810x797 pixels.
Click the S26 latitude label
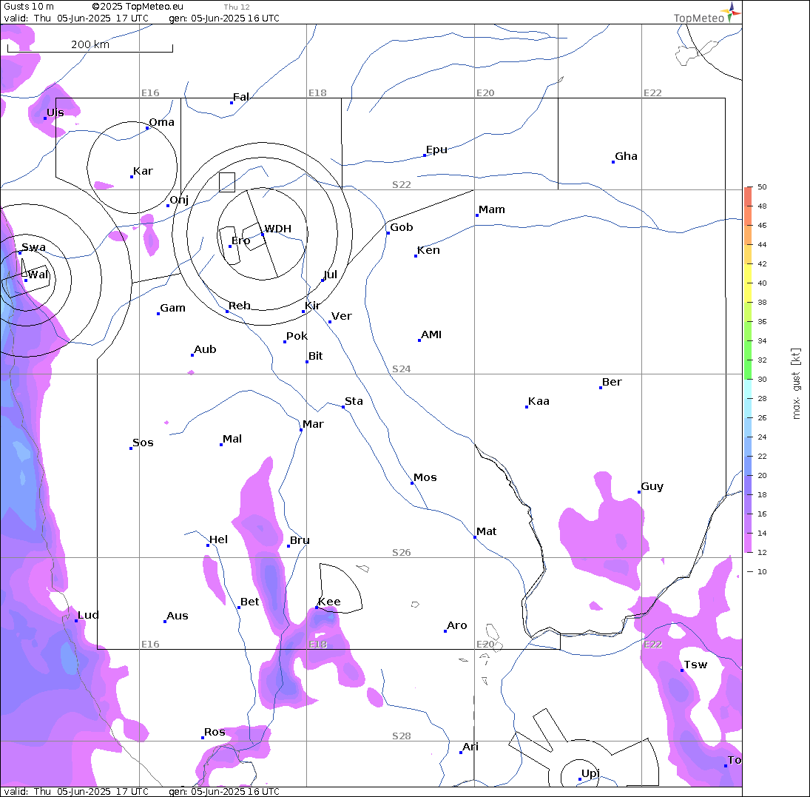click(x=402, y=553)
